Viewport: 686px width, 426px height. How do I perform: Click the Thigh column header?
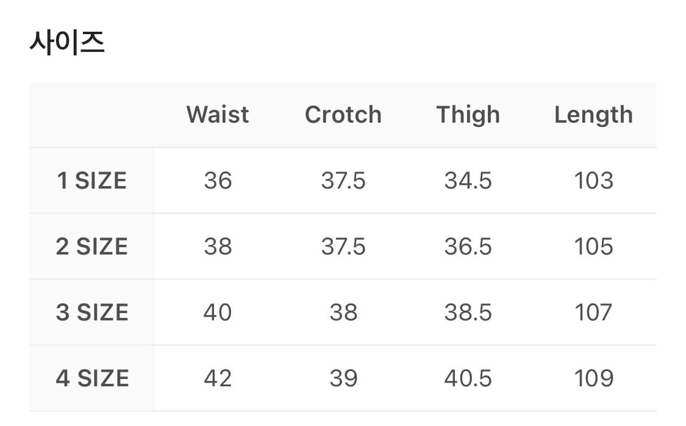tap(468, 115)
